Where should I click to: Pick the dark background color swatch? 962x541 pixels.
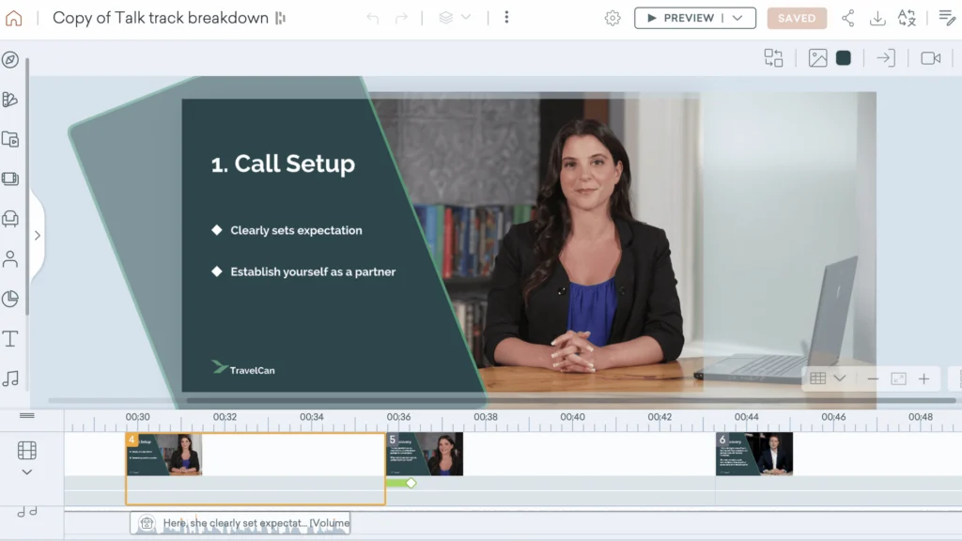pyautogui.click(x=844, y=58)
